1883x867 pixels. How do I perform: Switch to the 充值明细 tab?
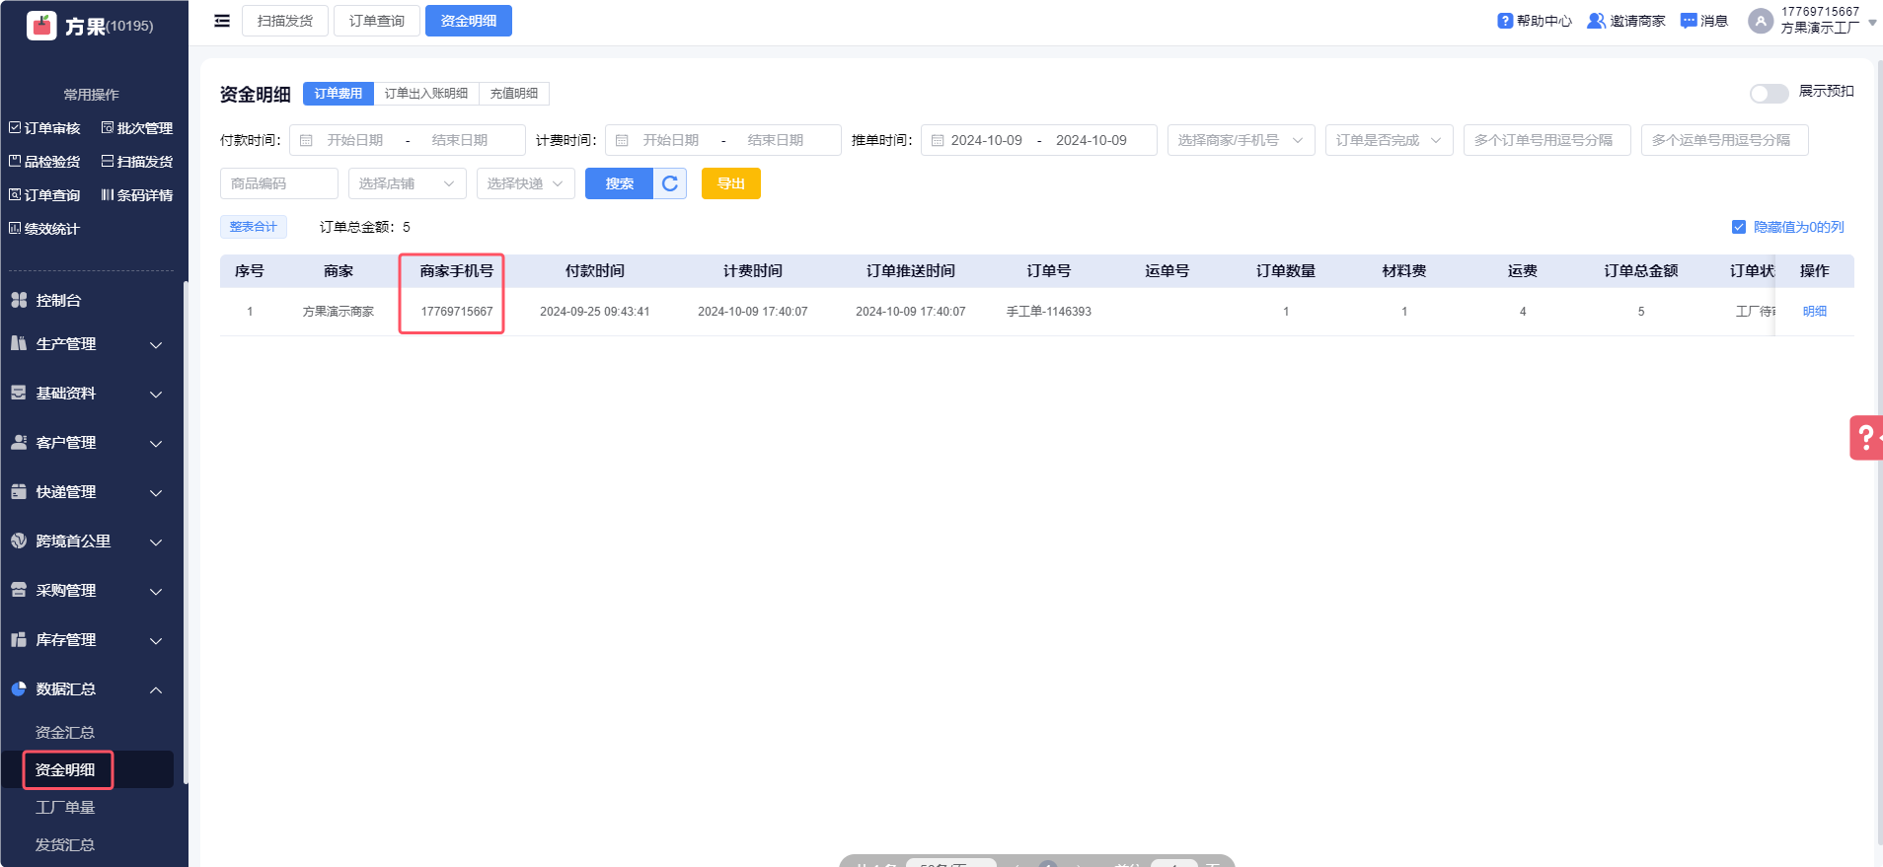[x=514, y=94]
